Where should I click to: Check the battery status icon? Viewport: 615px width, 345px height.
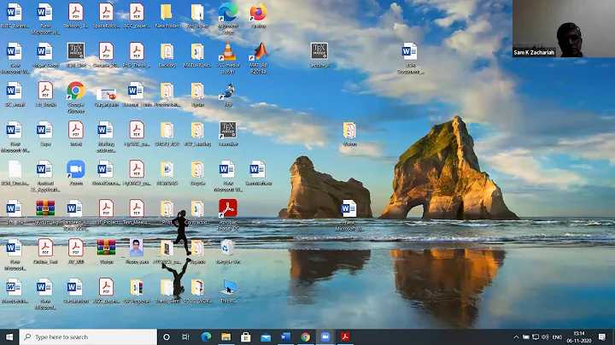coord(526,337)
